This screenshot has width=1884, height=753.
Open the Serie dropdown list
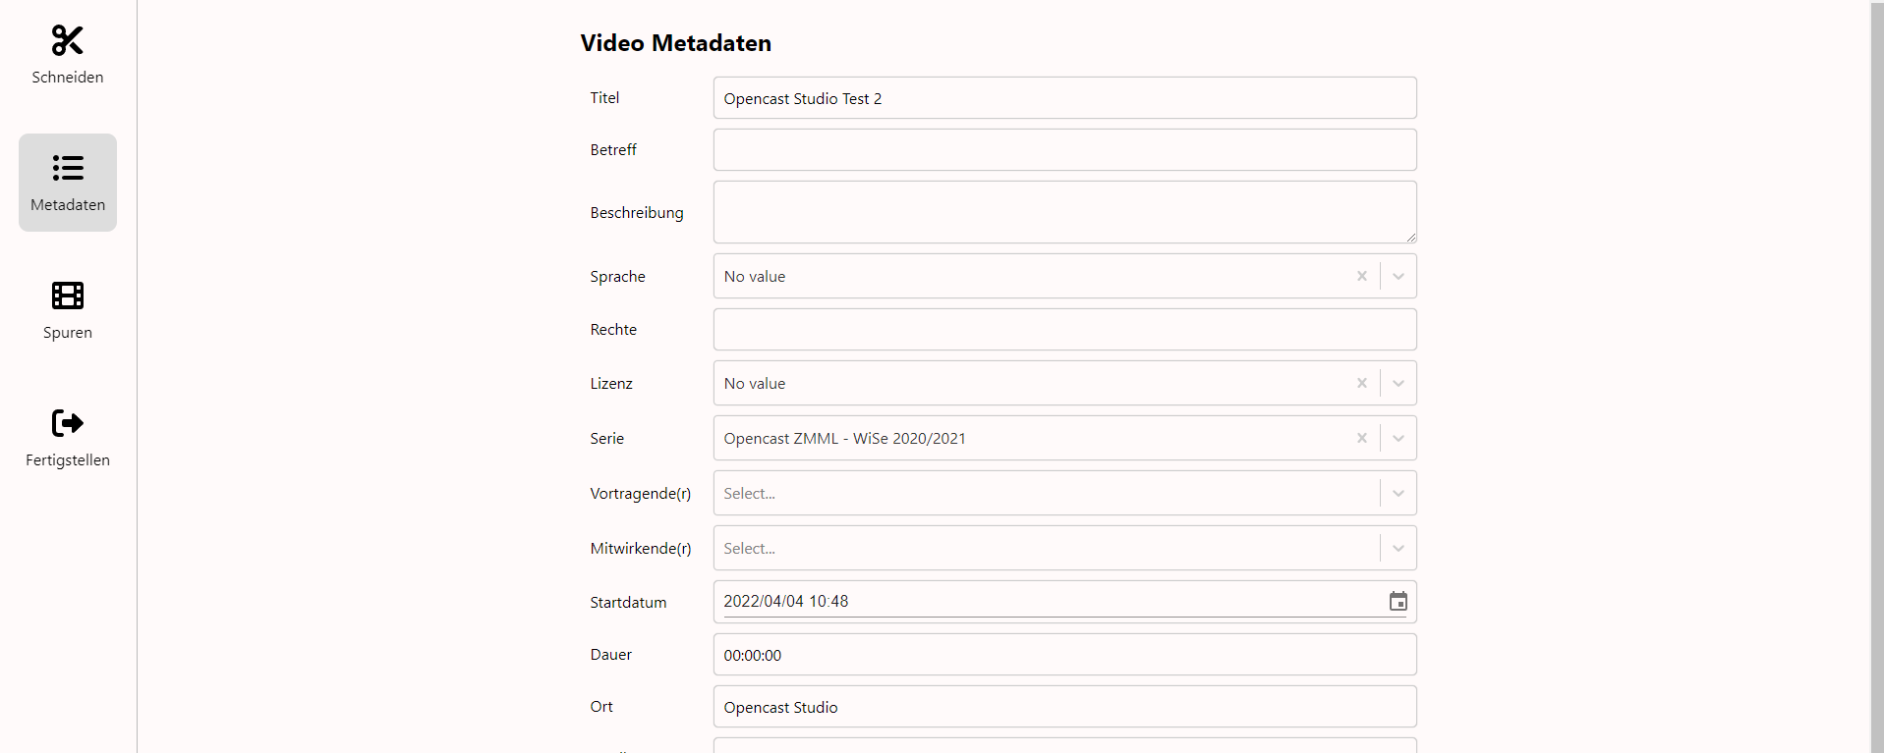[1398, 438]
